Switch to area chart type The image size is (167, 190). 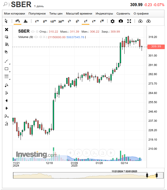(25, 21)
